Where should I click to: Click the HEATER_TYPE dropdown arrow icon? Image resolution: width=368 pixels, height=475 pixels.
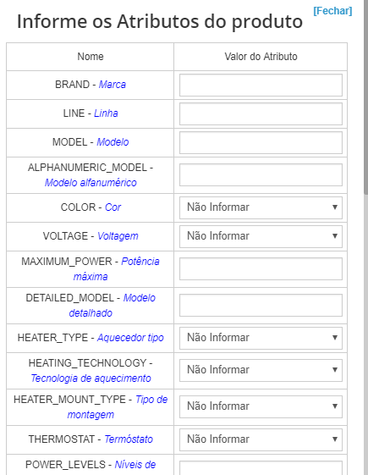(335, 338)
